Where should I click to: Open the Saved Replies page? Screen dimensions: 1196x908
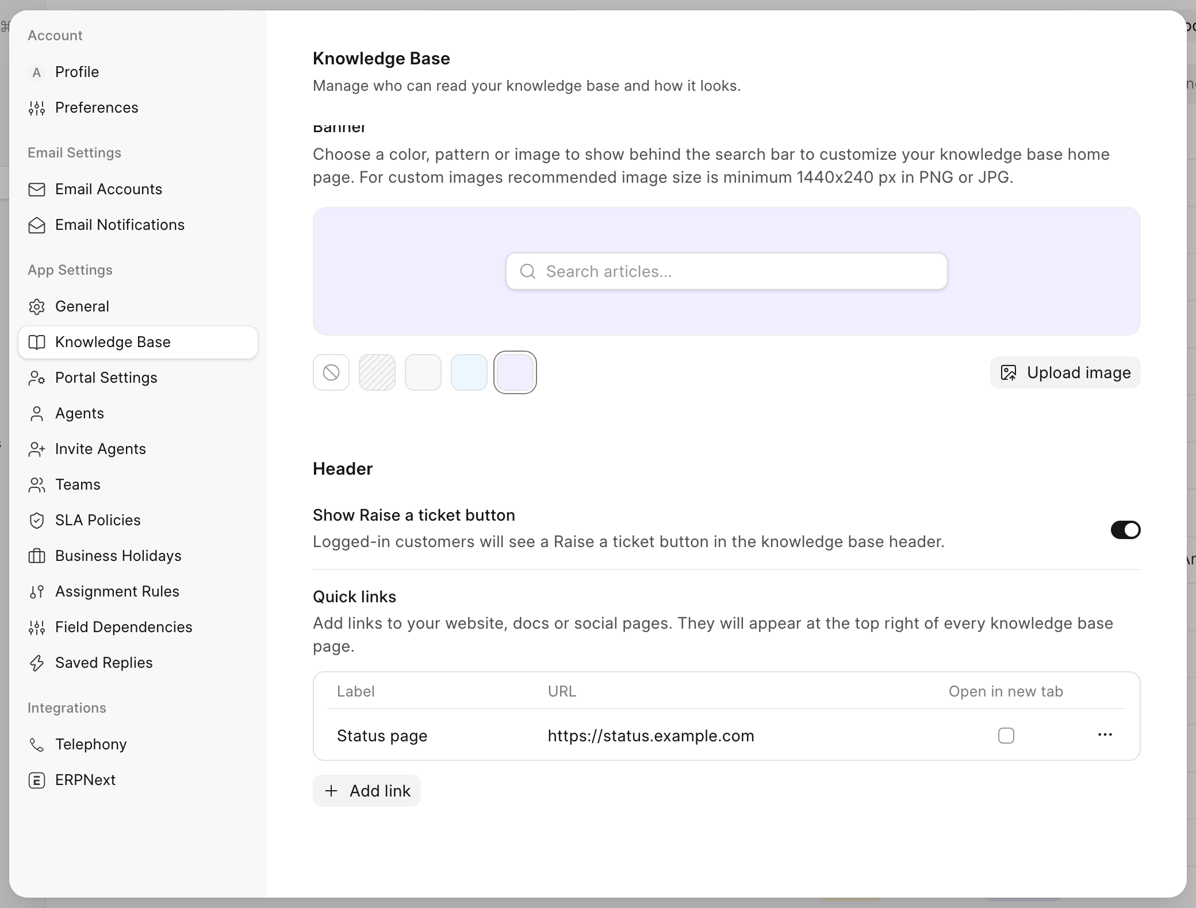pyautogui.click(x=138, y=663)
